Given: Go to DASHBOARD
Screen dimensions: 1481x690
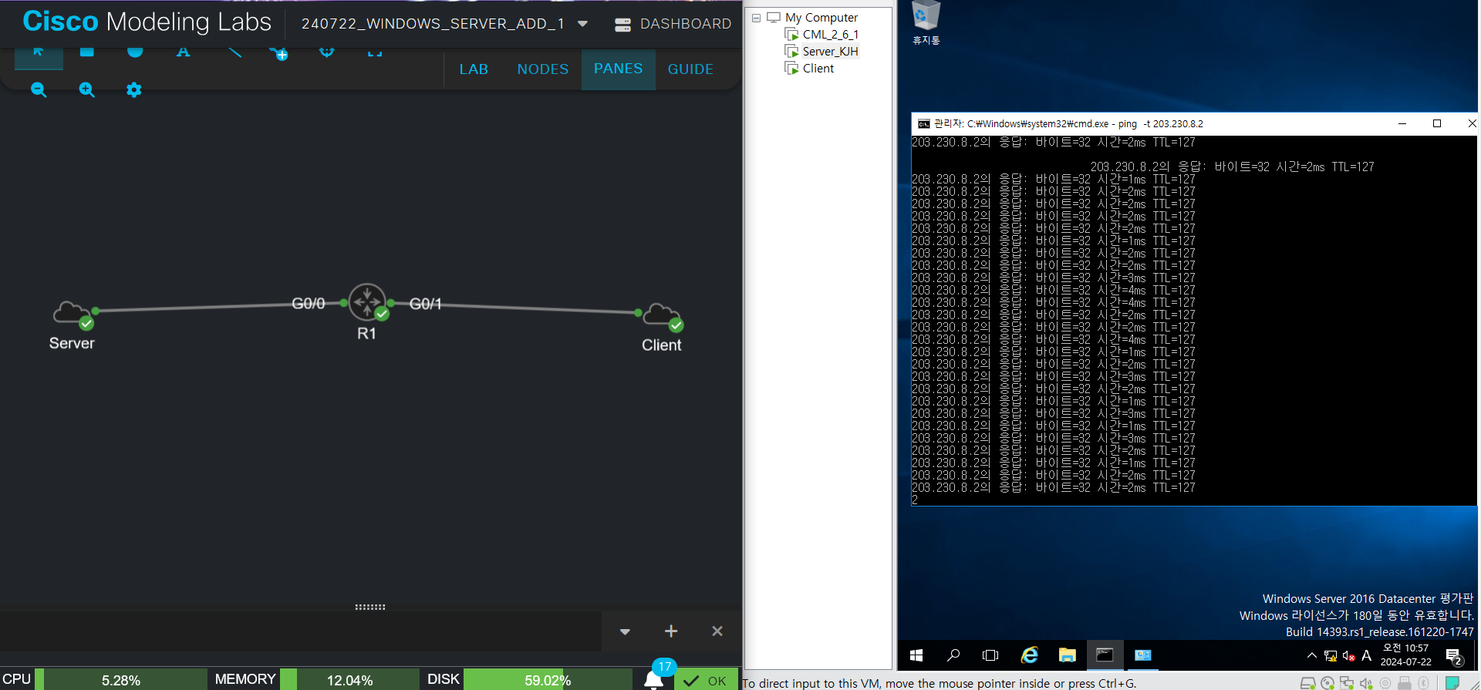Looking at the screenshot, I should coord(673,24).
